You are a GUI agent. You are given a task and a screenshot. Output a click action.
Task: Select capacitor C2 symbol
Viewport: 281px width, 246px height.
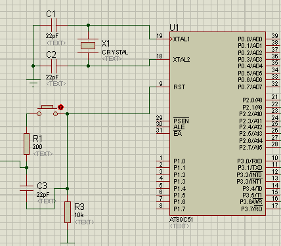(x=54, y=66)
